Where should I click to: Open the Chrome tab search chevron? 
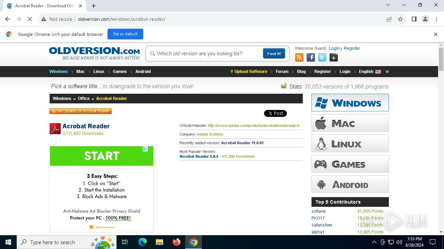pos(388,5)
